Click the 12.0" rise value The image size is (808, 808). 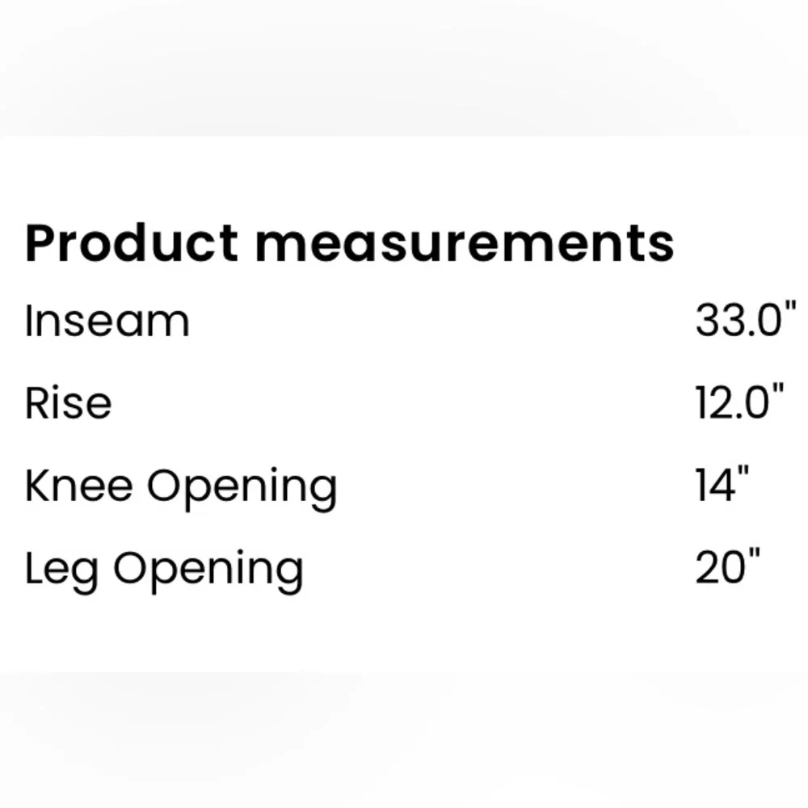click(x=739, y=402)
